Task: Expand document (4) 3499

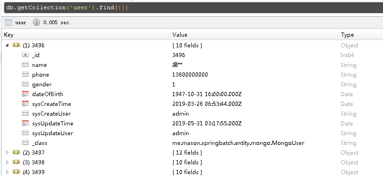Action: 7,172
